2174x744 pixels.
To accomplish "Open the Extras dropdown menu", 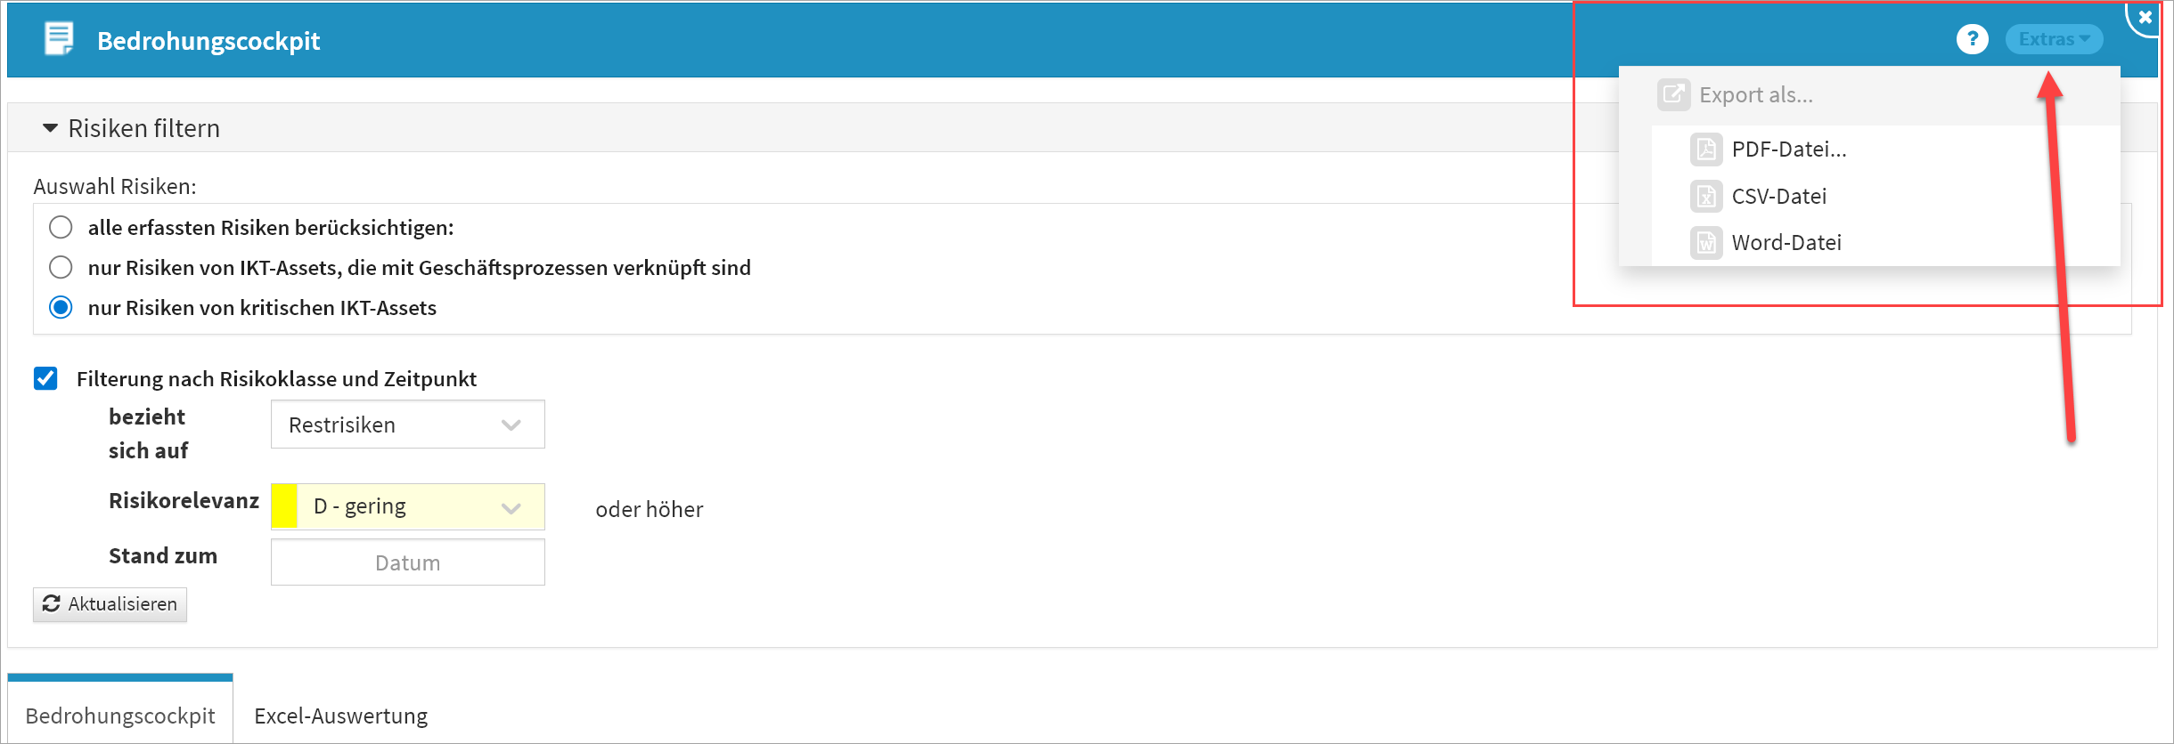I will click(x=2053, y=39).
